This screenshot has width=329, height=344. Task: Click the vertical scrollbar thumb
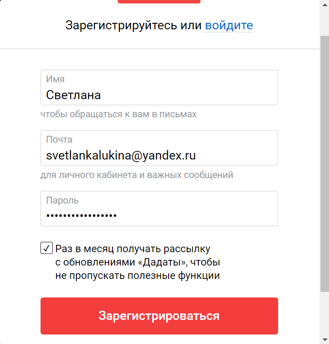[324, 164]
